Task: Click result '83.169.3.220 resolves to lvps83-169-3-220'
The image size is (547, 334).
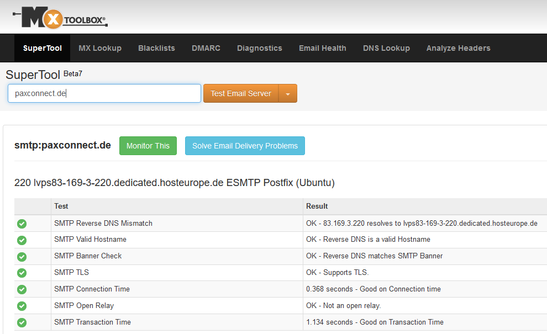Action: pos(422,223)
